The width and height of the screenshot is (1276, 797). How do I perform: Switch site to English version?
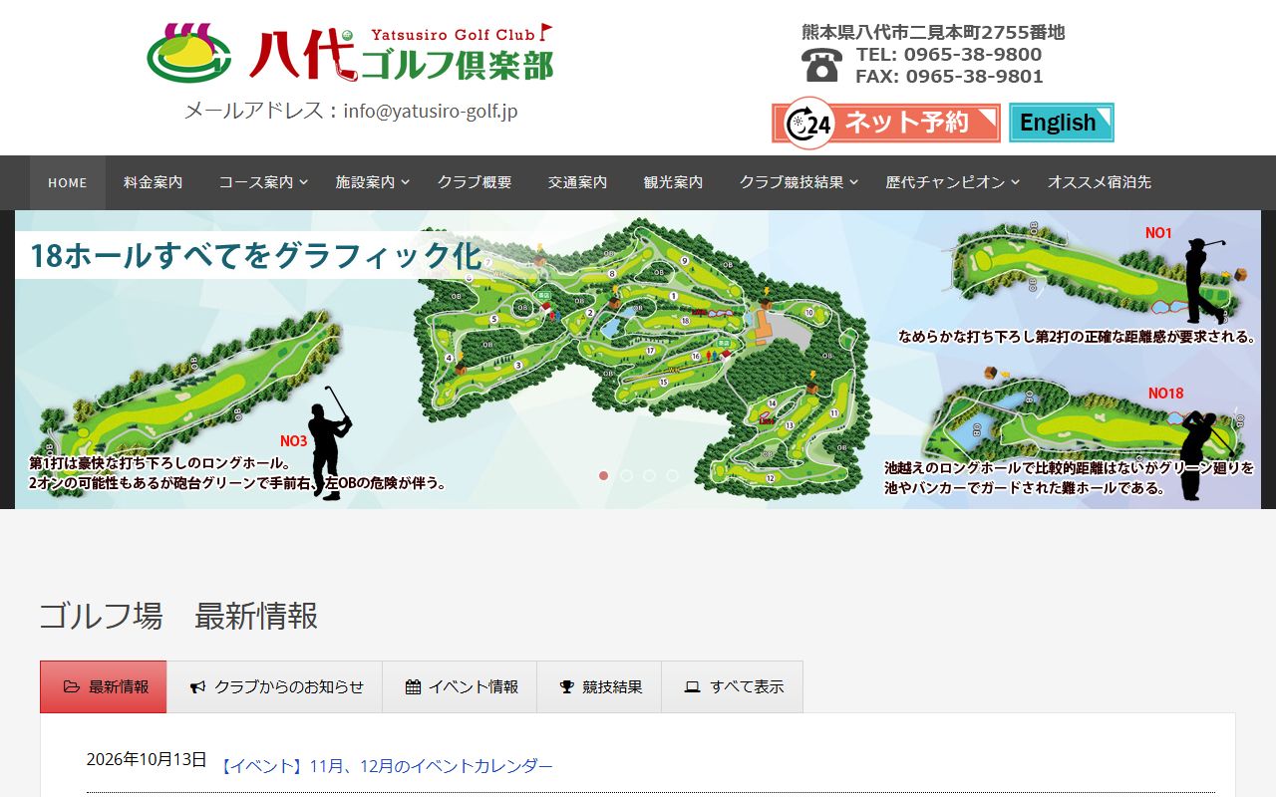point(1061,123)
